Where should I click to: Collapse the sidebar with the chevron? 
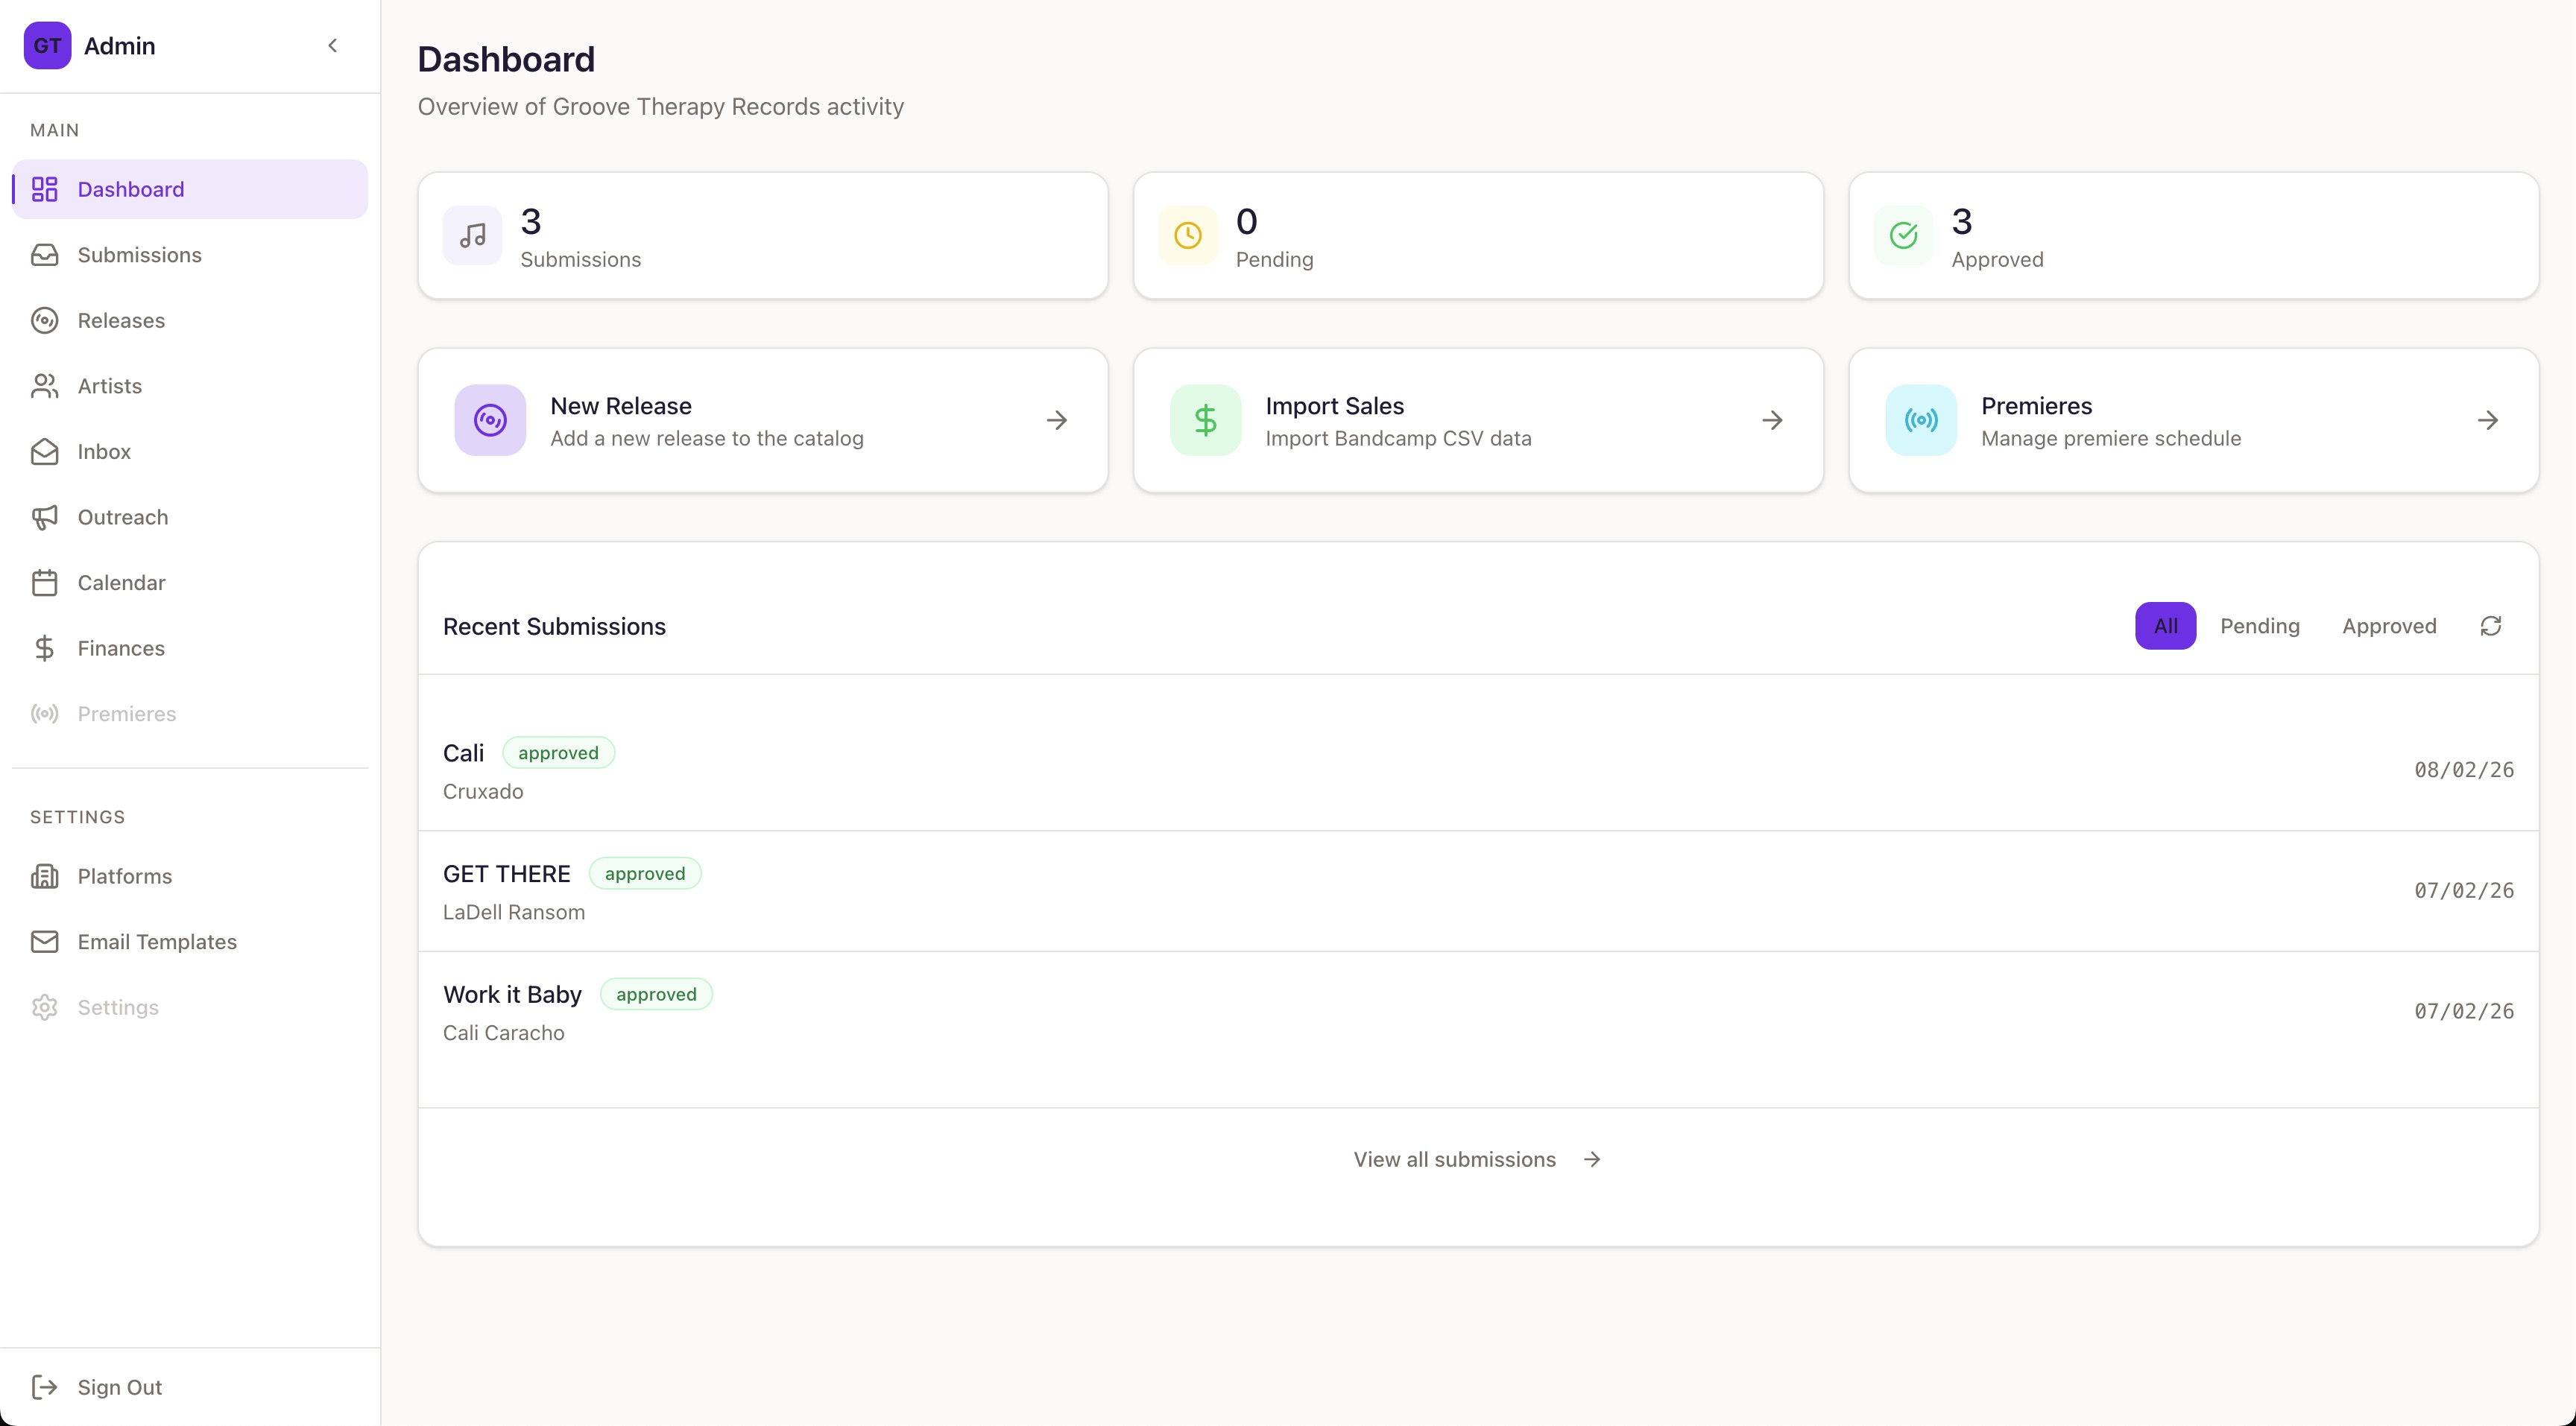pyautogui.click(x=333, y=45)
